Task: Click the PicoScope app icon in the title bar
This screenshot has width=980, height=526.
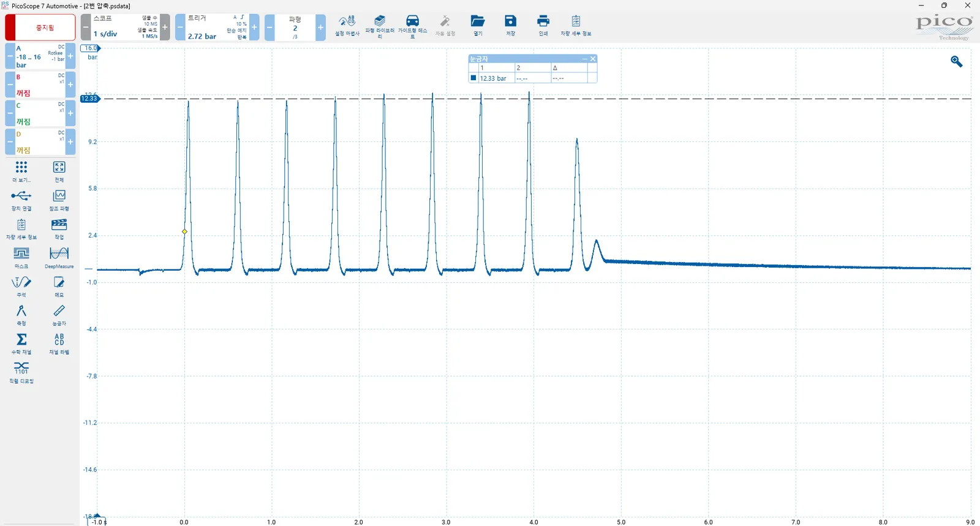Action: (x=5, y=6)
